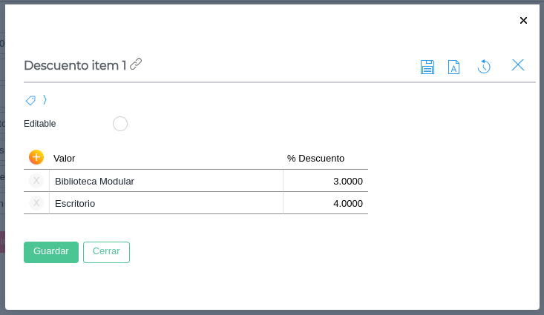This screenshot has height=315, width=544.
Task: Click the 3.0000 discount cell
Action: coord(325,181)
